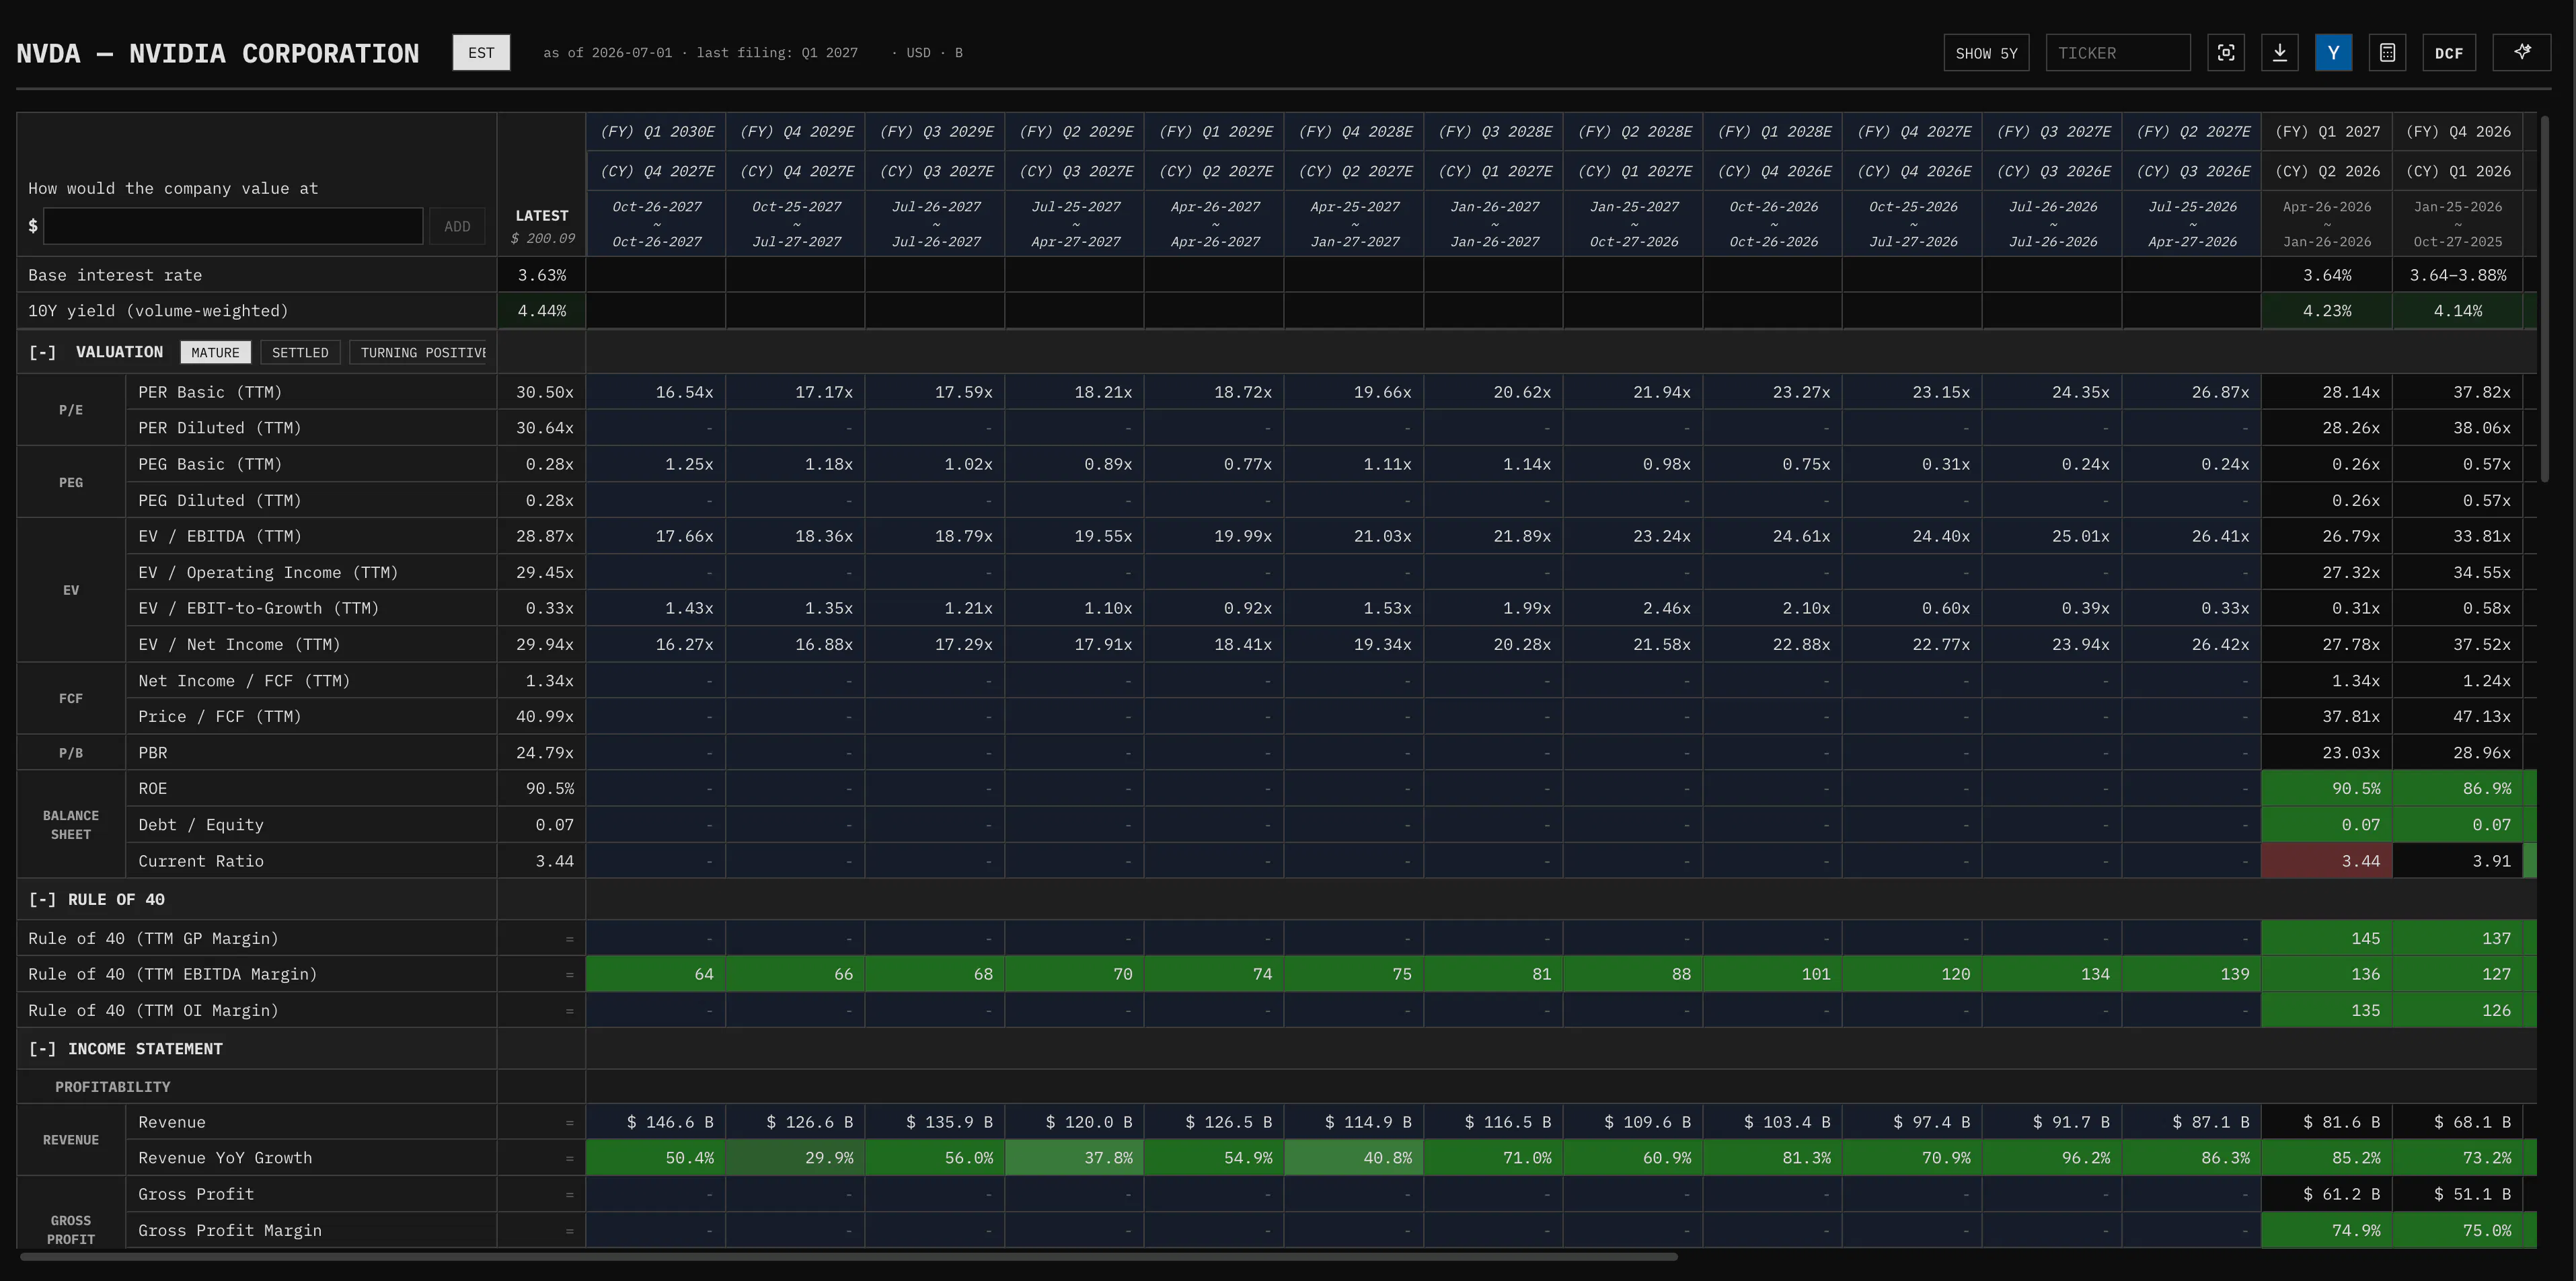Click the green 4.44% 10Y yield cell

541,311
